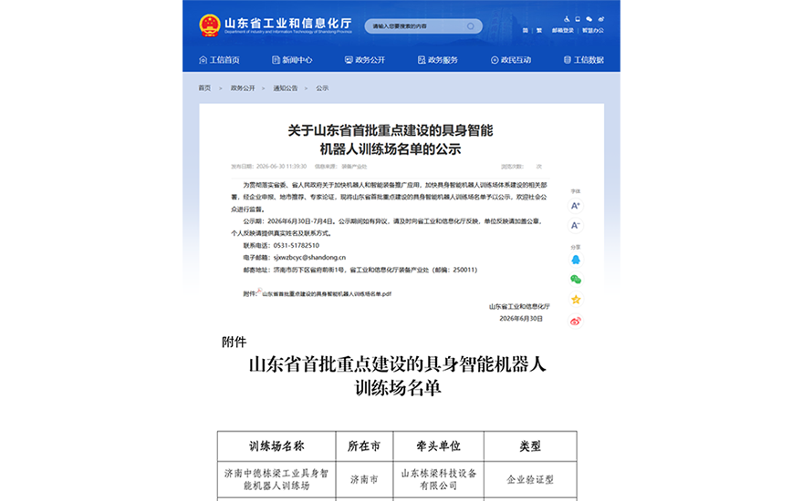This screenshot has width=803, height=501.
Task: Open 工信数据 navigation item
Action: click(x=584, y=60)
